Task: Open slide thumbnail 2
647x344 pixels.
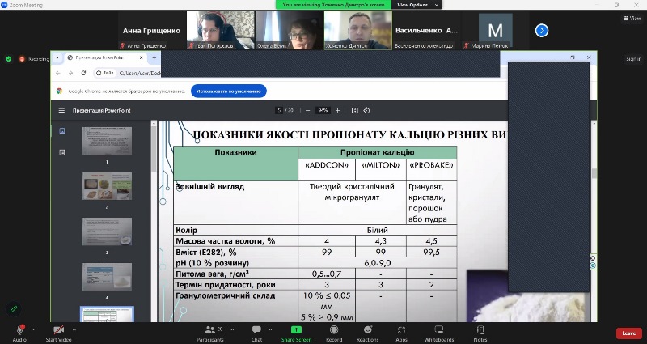Action: click(x=107, y=186)
